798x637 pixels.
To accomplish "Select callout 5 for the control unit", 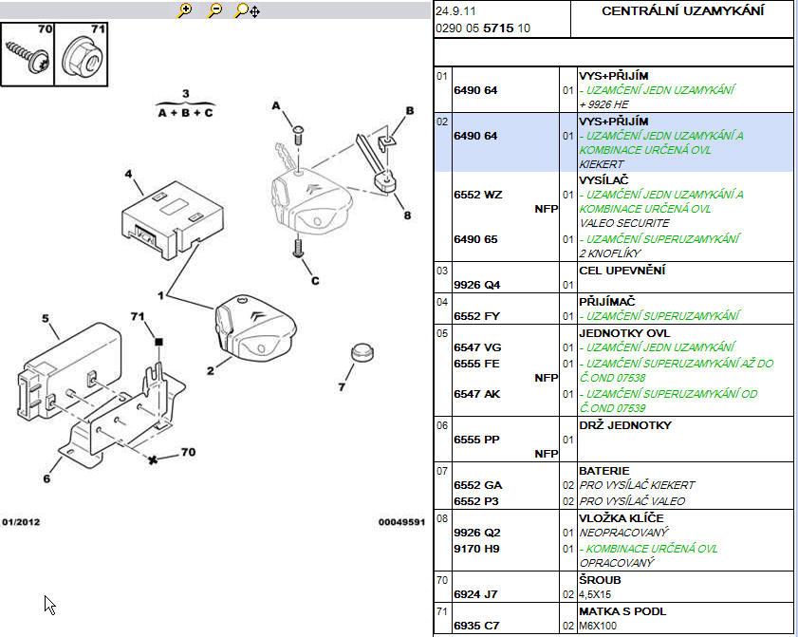I will coord(46,318).
